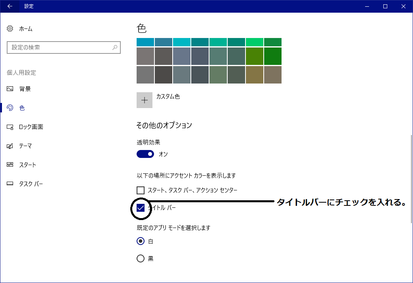Open the テーマ settings page label
The height and width of the screenshot is (283, 413).
point(25,146)
